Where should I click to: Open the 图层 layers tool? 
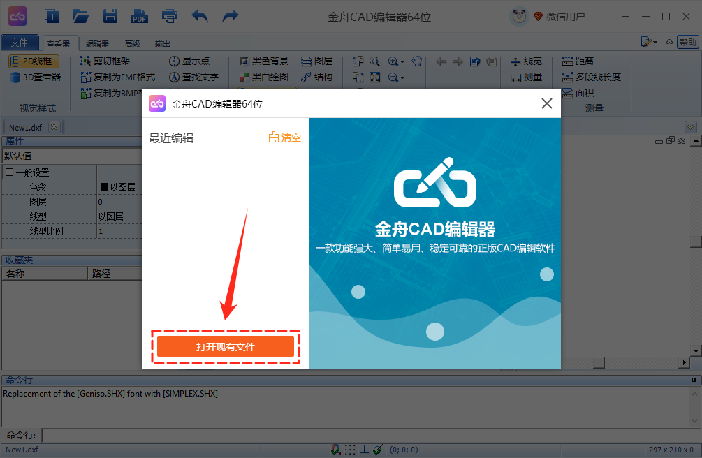point(316,61)
